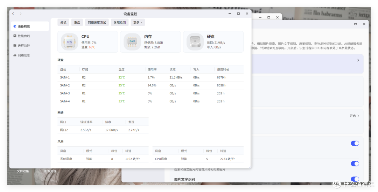Go back with the left arrow
This screenshot has width=378, height=192.
13,14
